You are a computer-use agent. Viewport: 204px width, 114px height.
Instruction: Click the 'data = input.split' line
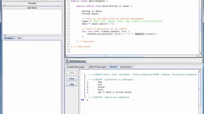(x=98, y=24)
